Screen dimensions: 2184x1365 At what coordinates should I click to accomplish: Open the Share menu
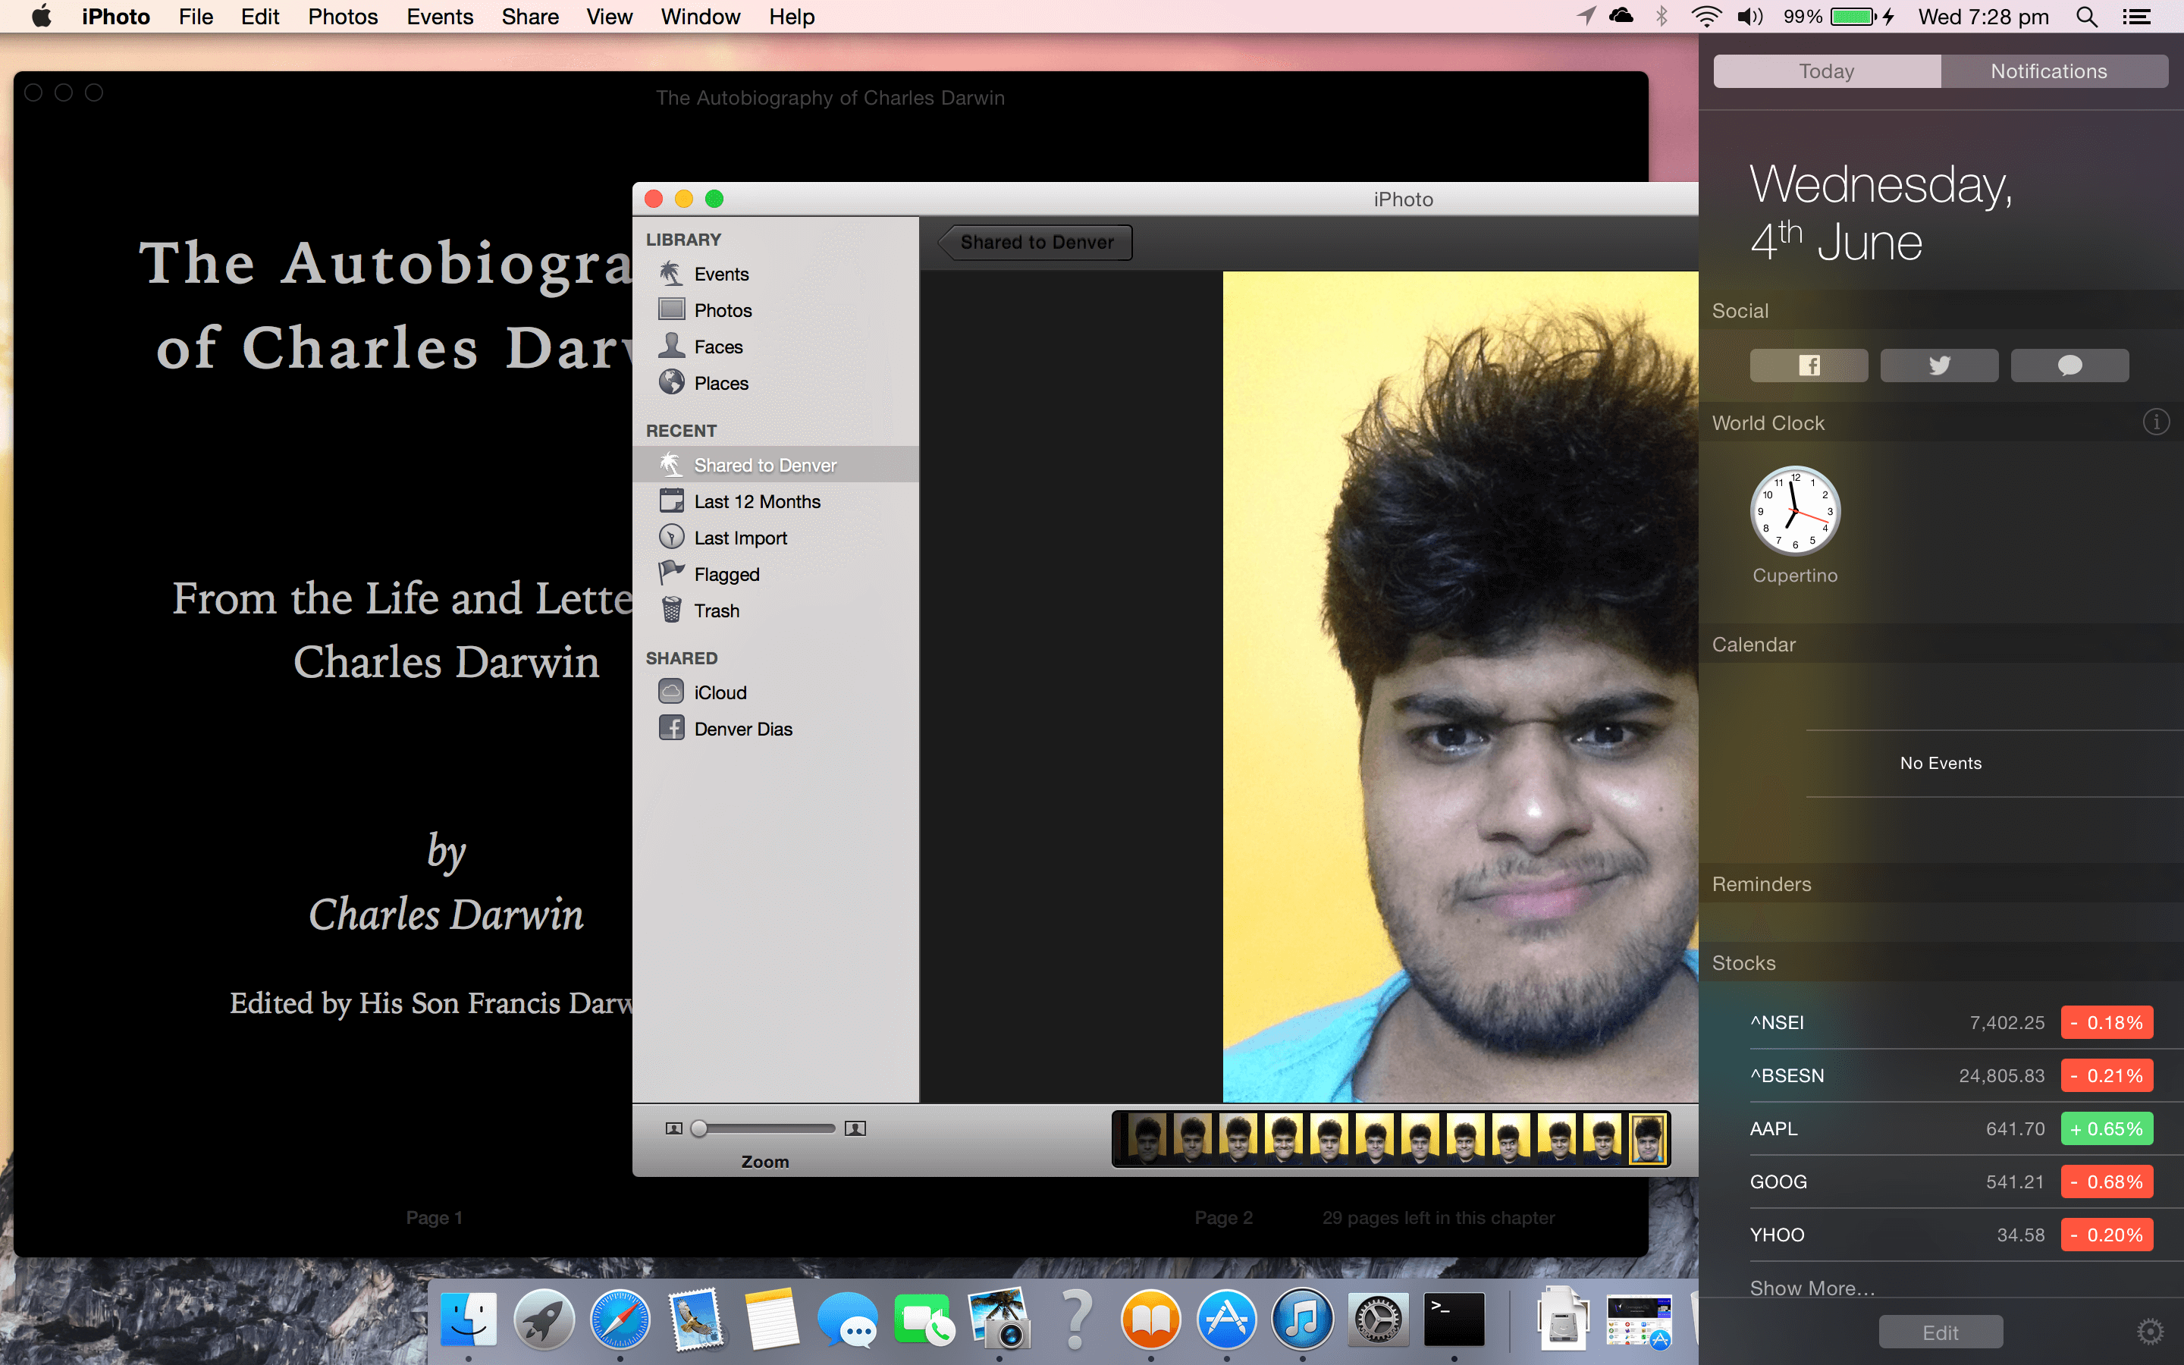point(530,16)
